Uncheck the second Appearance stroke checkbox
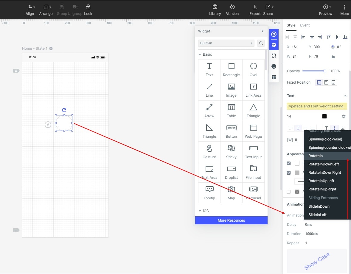 [x=289, y=173]
